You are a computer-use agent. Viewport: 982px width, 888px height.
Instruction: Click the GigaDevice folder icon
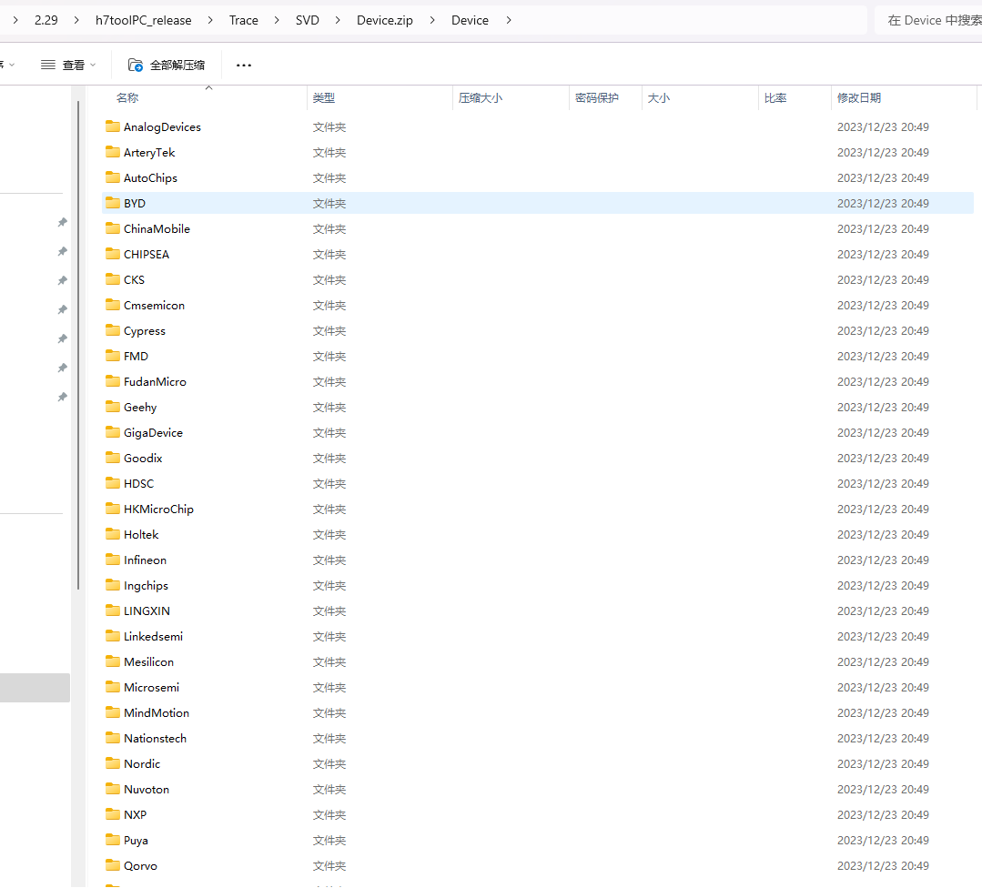click(x=113, y=432)
